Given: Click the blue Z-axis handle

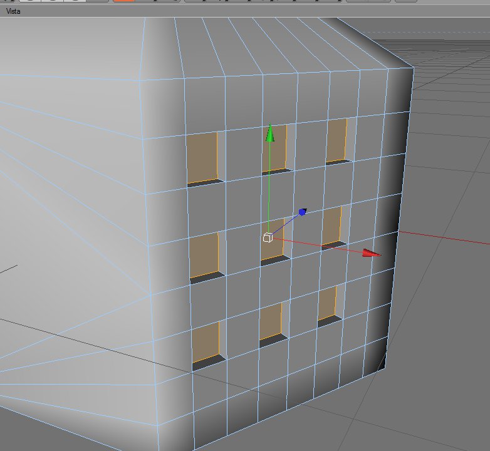Looking at the screenshot, I should point(303,212).
